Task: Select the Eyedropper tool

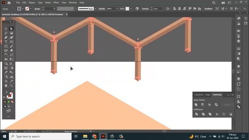Action: 6,72
